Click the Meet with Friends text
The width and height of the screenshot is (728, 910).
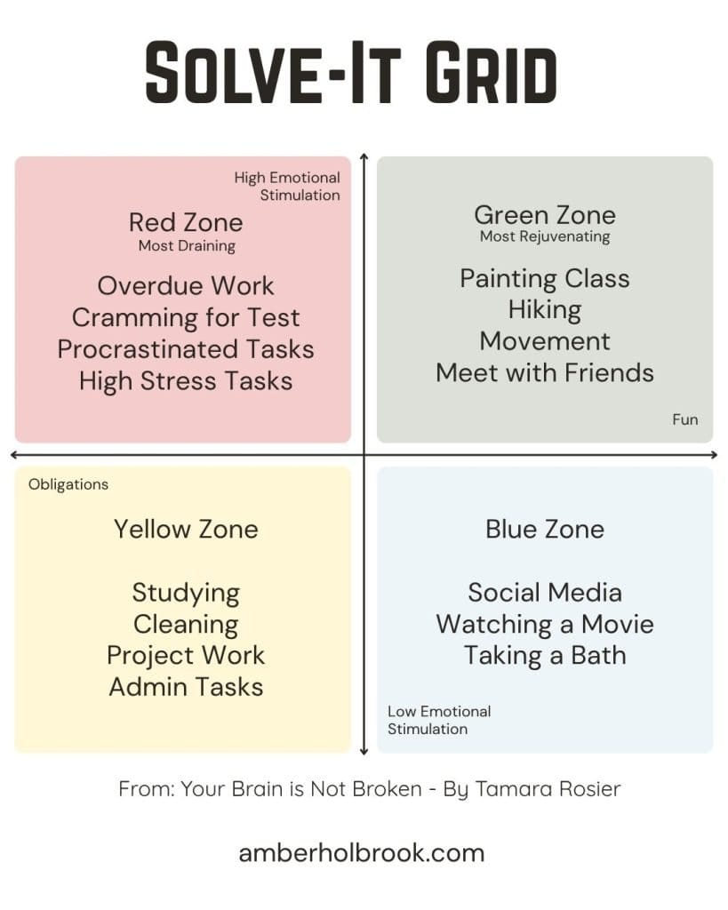click(545, 373)
